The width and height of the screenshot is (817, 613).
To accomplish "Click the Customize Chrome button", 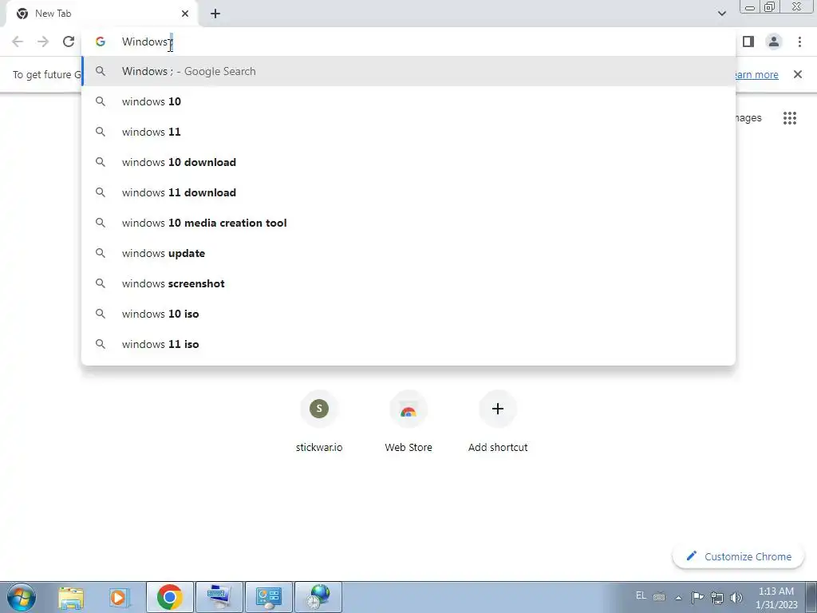I will 739,556.
